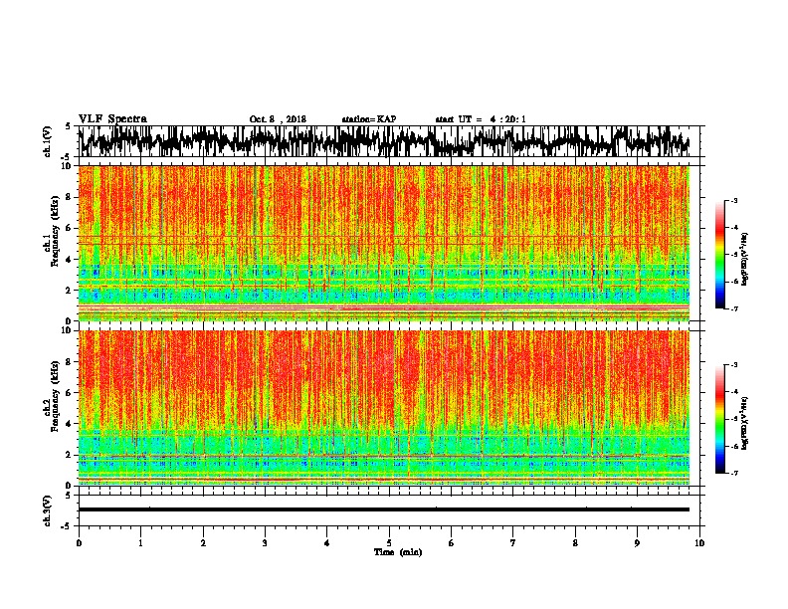Viewport: 788px width, 609px height.
Task: Click the ch.1 frequency tick label "10"
Action: 68,166
